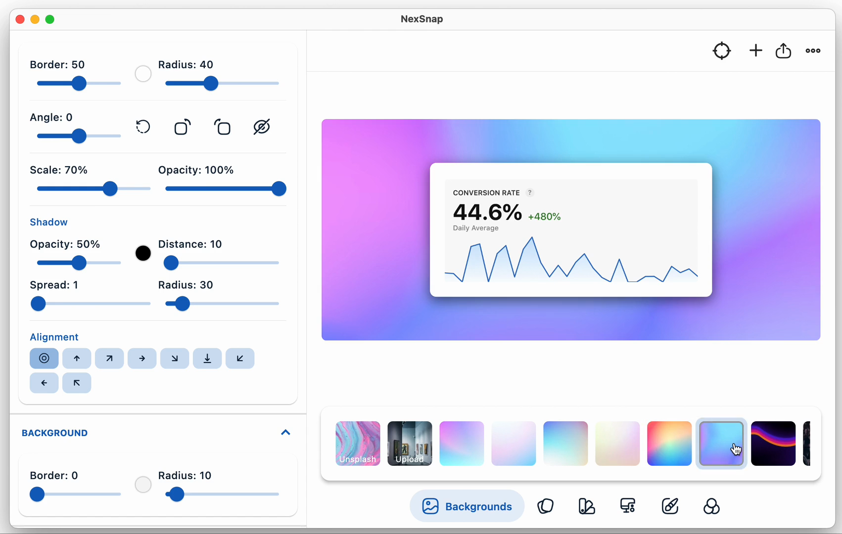The width and height of the screenshot is (842, 534).
Task: Open the annotate pencil tab icon
Action: pyautogui.click(x=670, y=506)
